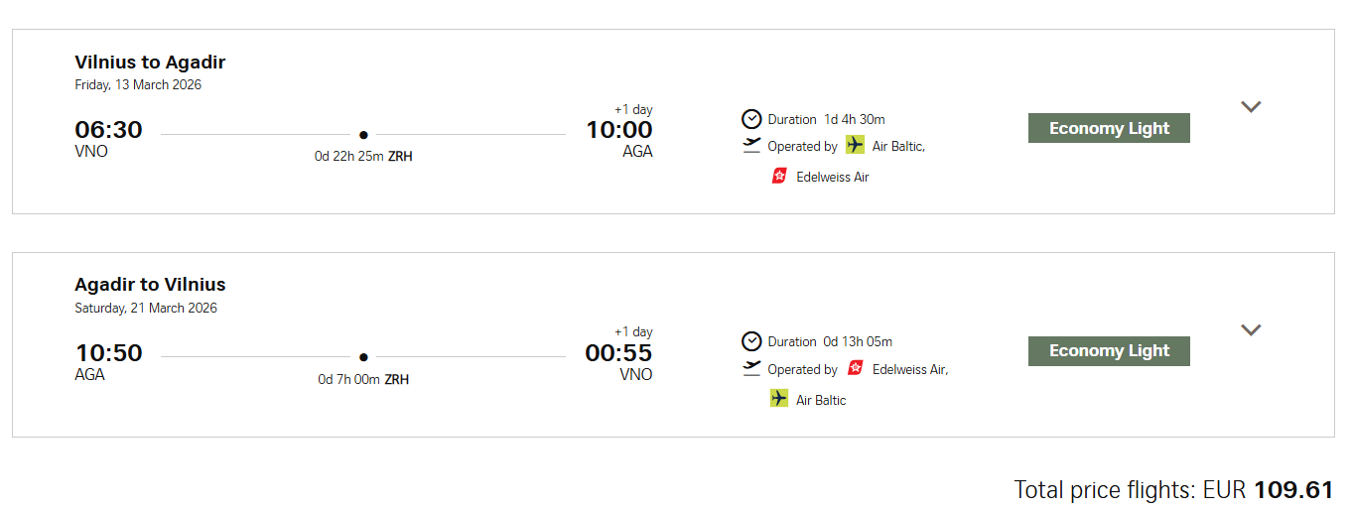Select Economy Light for Vilnius to Agadir

pos(1109,128)
